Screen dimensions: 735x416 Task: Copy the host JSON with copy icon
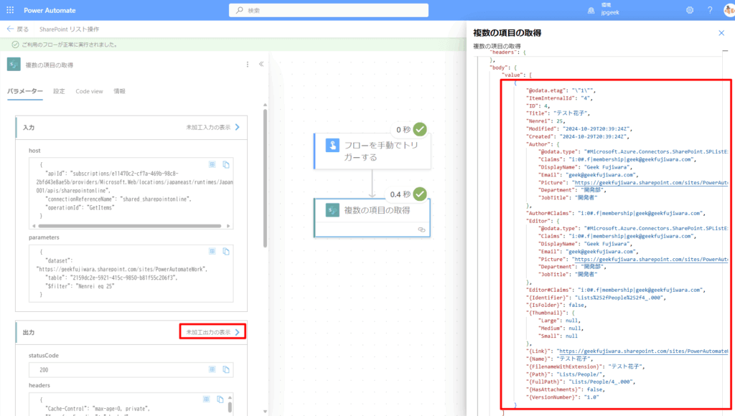pos(226,164)
